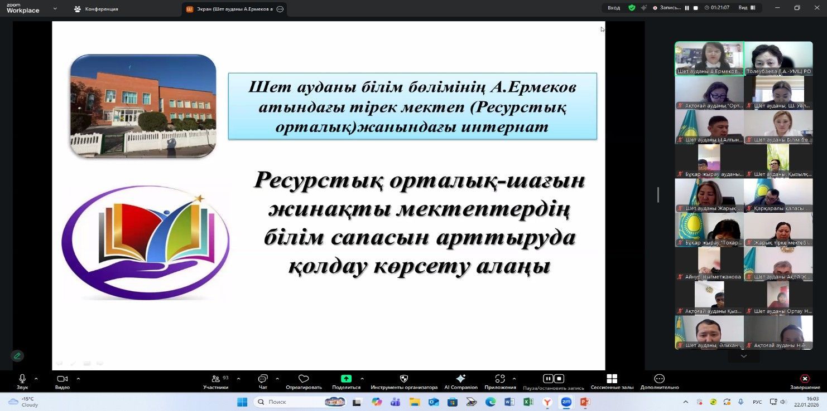Open the Дополнительно more options menu
827x411 pixels.
[x=659, y=381]
